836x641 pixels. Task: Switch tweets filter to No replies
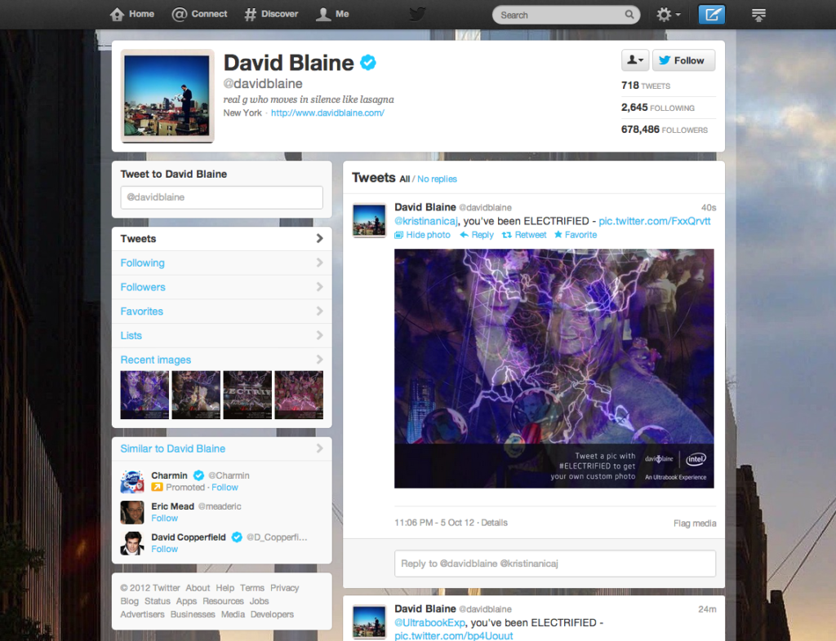point(437,179)
